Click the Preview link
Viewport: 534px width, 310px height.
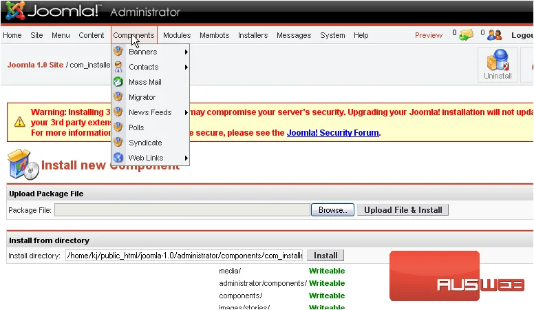pos(429,35)
